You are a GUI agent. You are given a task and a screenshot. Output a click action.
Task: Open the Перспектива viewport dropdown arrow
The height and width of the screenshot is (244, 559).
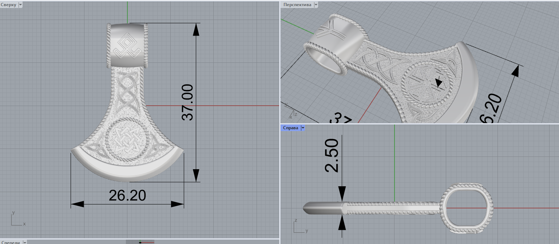316,5
